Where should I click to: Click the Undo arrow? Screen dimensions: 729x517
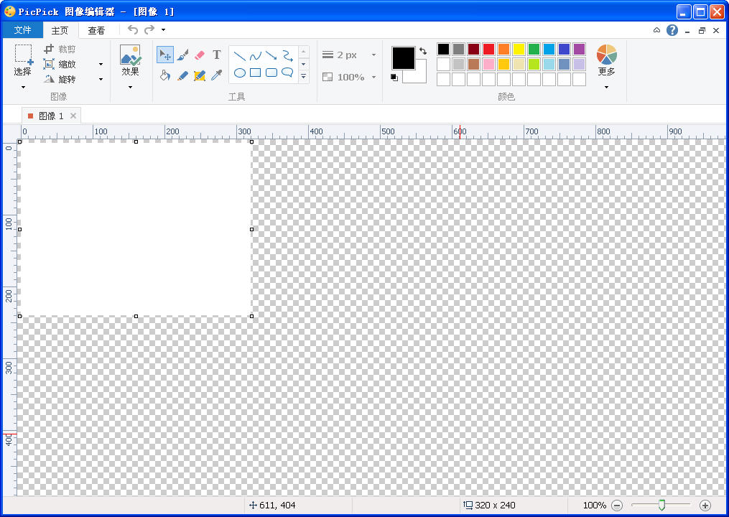point(132,29)
